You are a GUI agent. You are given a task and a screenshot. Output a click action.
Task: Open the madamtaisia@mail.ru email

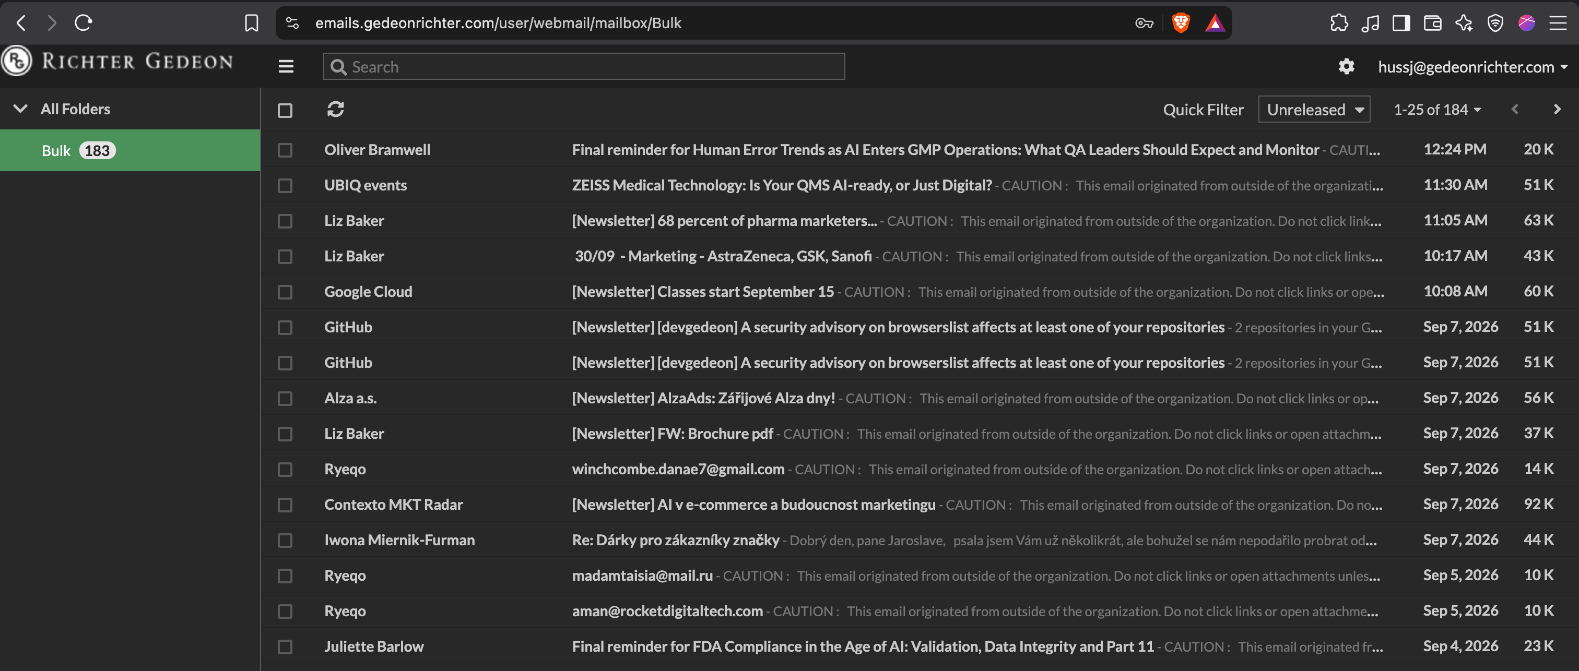[642, 576]
